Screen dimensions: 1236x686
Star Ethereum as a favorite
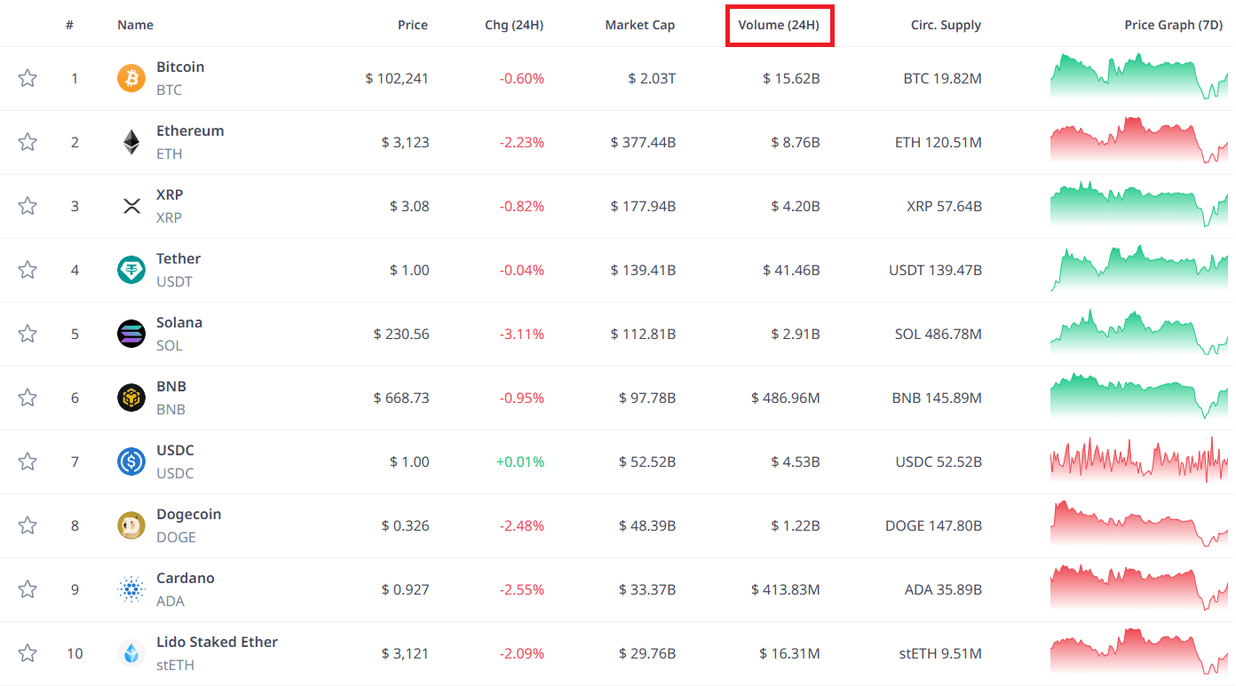[28, 142]
